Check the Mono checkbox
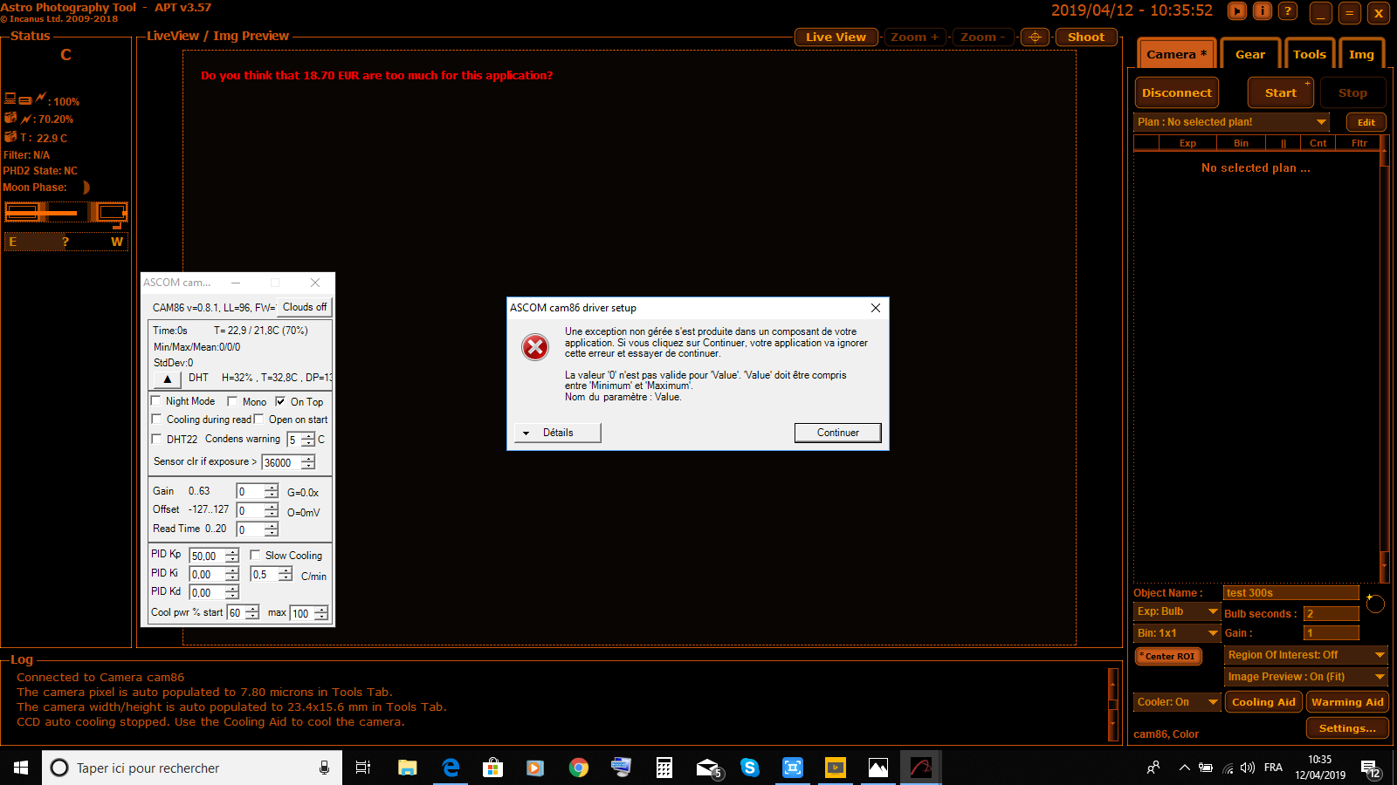The width and height of the screenshot is (1397, 785). click(232, 401)
